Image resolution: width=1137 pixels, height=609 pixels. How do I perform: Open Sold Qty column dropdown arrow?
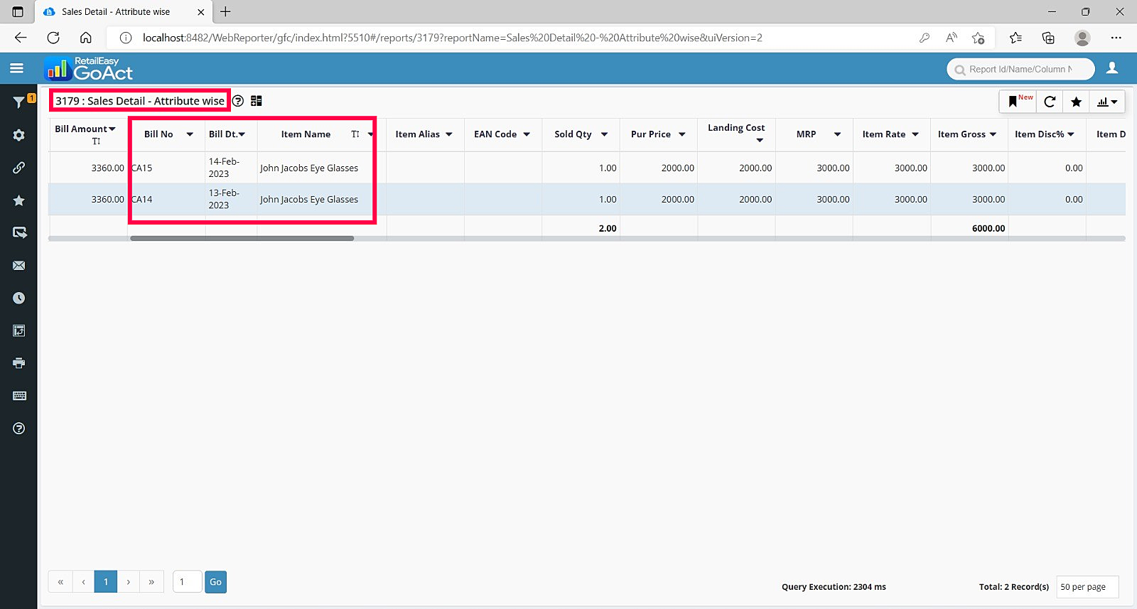[x=604, y=134]
